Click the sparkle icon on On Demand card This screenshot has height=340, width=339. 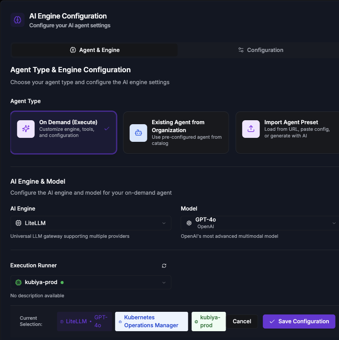26,129
